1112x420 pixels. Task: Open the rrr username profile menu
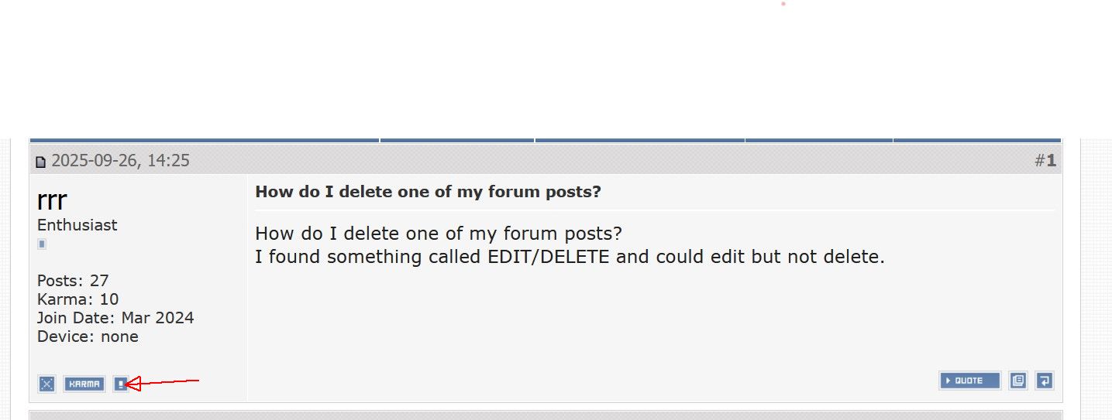pyautogui.click(x=52, y=200)
